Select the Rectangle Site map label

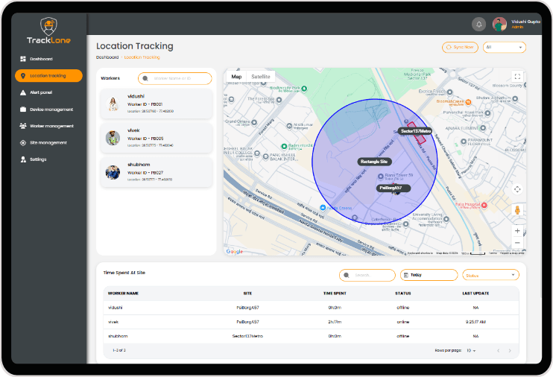click(374, 162)
